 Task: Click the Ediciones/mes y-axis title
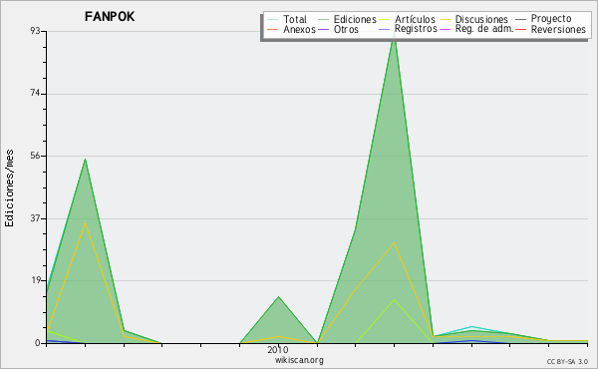tap(9, 188)
